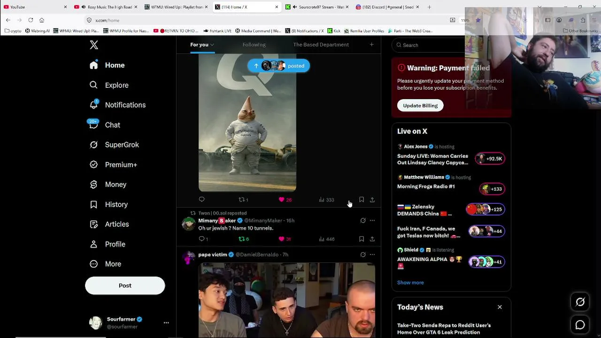Open the pointy-headed figure post image
The height and width of the screenshot is (338, 601).
247,123
